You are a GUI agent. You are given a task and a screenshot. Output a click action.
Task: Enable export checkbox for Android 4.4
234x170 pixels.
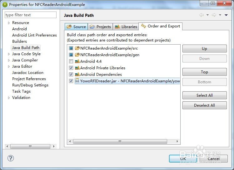(x=71, y=61)
